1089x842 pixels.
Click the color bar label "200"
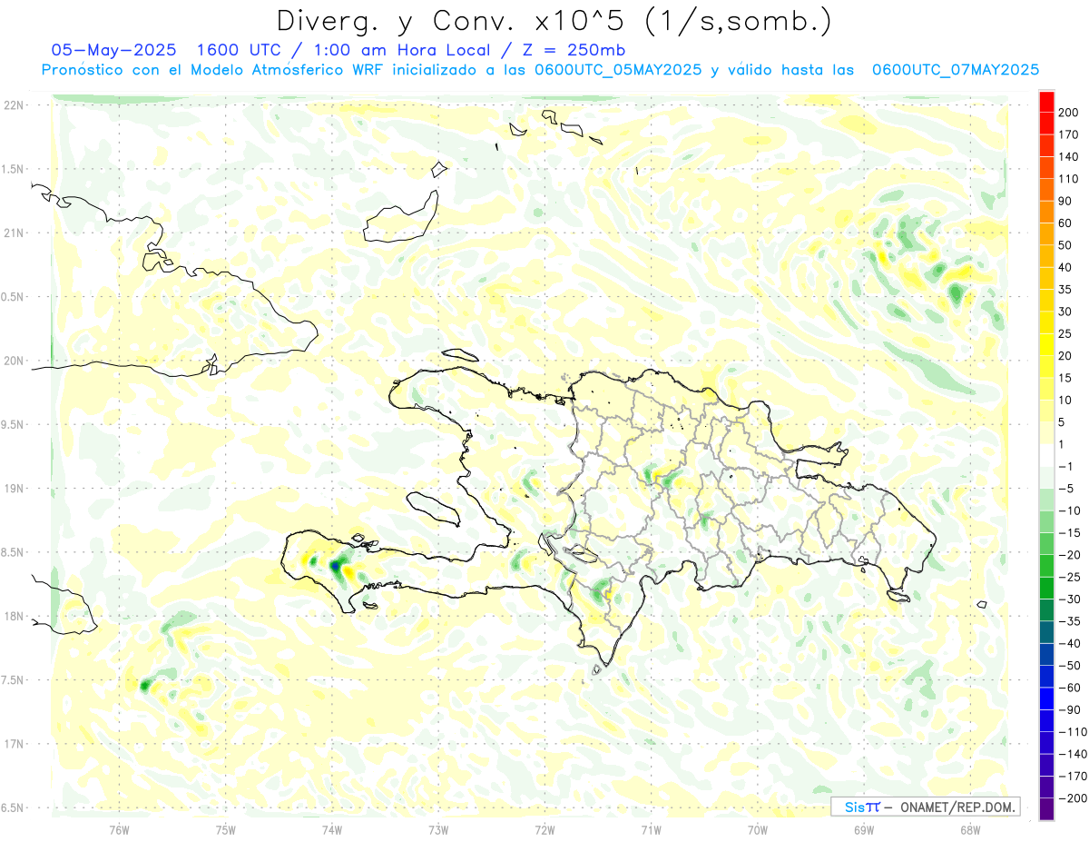[x=1068, y=112]
